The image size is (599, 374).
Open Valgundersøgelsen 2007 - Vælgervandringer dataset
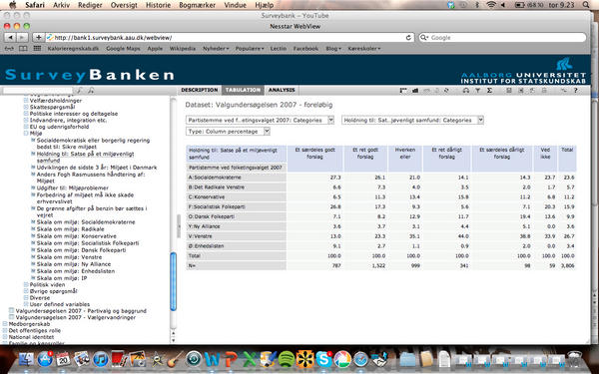[76, 317]
